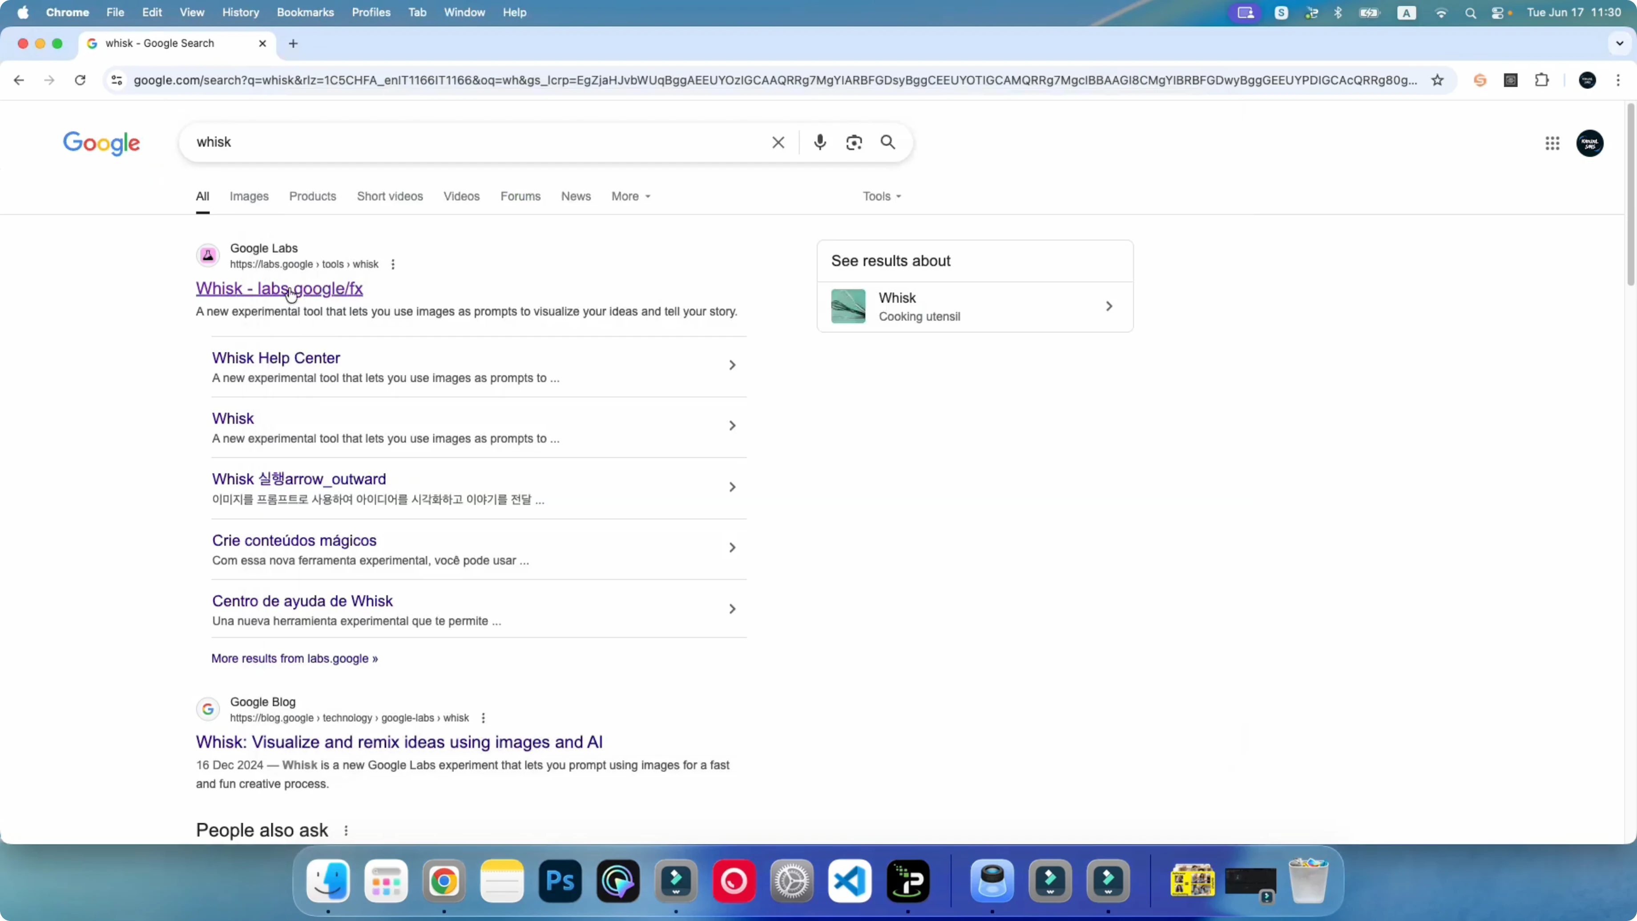Open Google Lens image search icon
Image resolution: width=1637 pixels, height=921 pixels.
[854, 142]
